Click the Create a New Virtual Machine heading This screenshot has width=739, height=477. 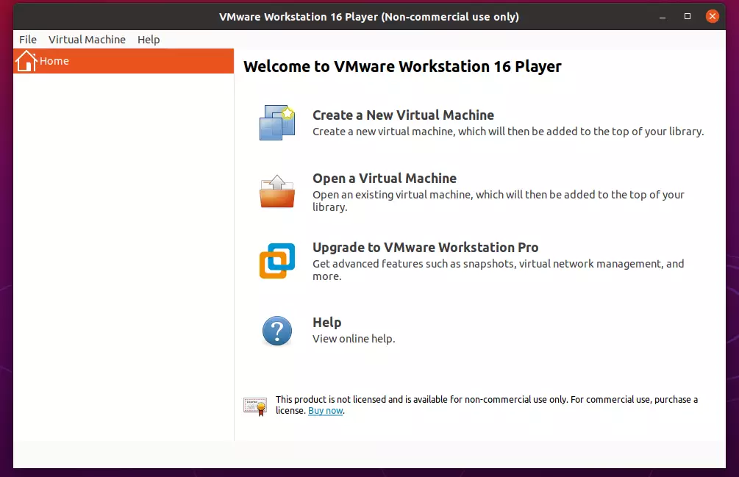pos(404,115)
